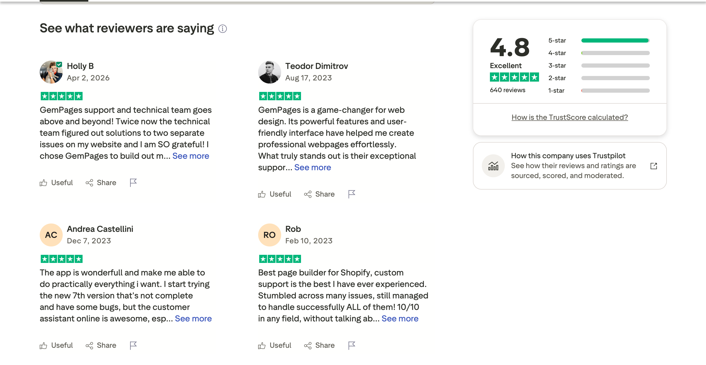
Task: Click the chart icon in company Trustpilot card
Action: (493, 166)
